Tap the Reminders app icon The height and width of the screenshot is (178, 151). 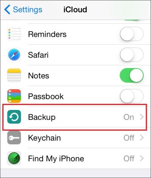(14, 34)
